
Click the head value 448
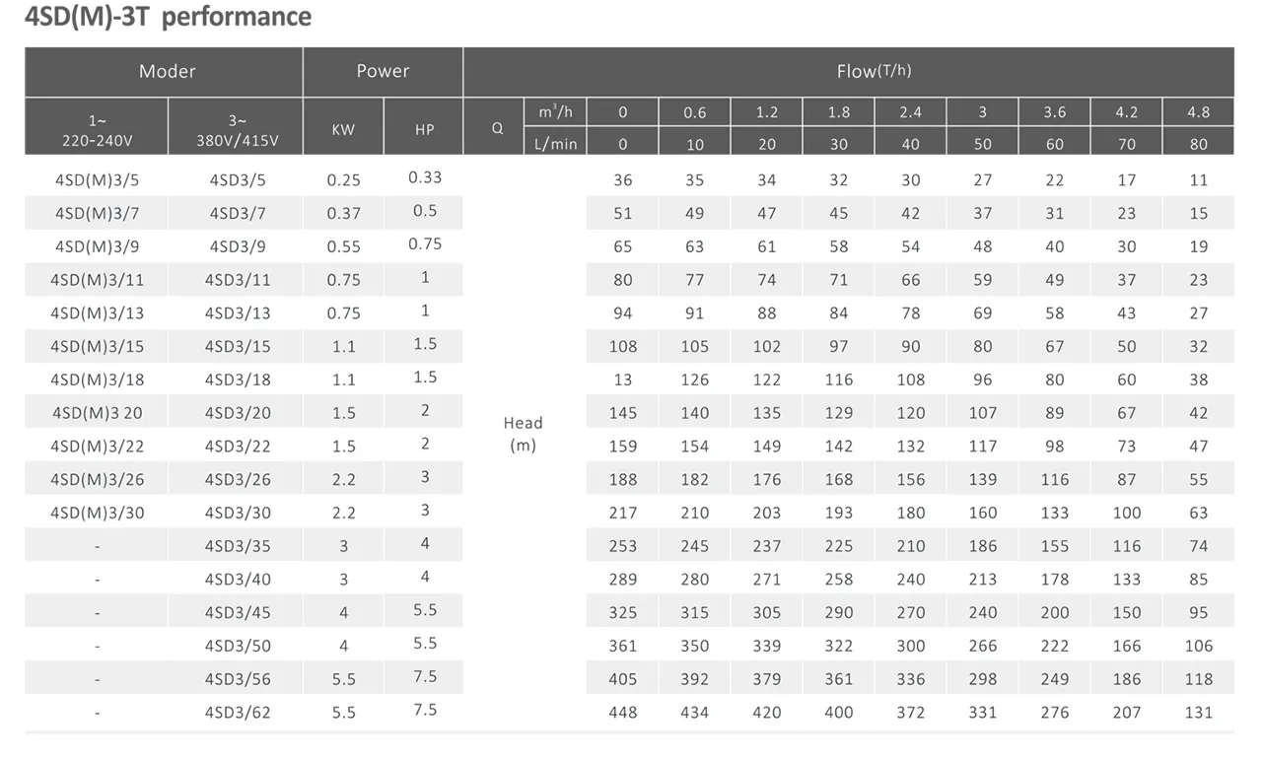click(x=623, y=712)
